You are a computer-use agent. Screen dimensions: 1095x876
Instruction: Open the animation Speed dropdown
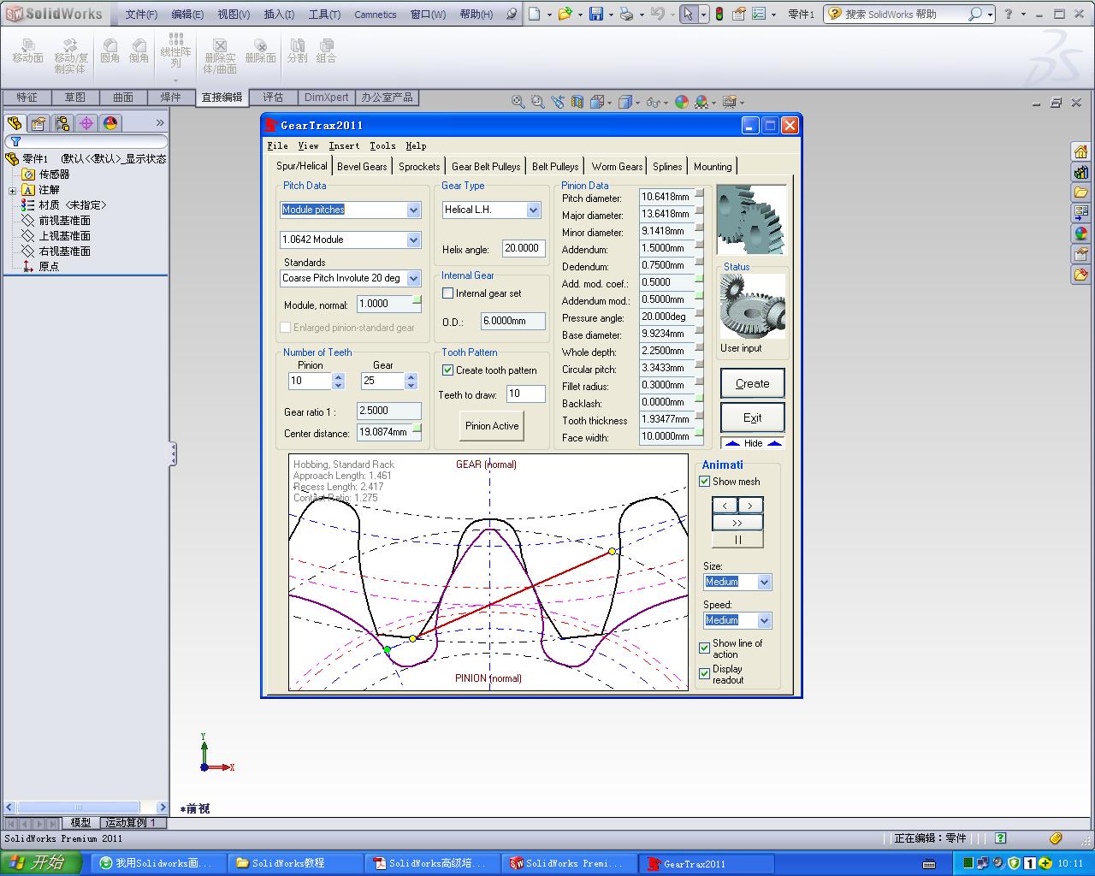pyautogui.click(x=765, y=620)
